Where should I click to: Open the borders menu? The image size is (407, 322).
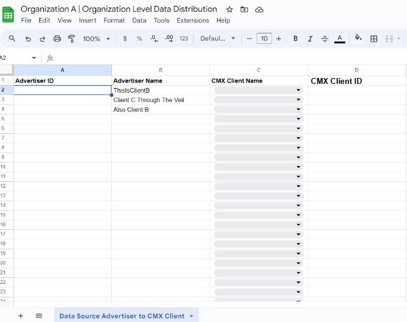[374, 39]
